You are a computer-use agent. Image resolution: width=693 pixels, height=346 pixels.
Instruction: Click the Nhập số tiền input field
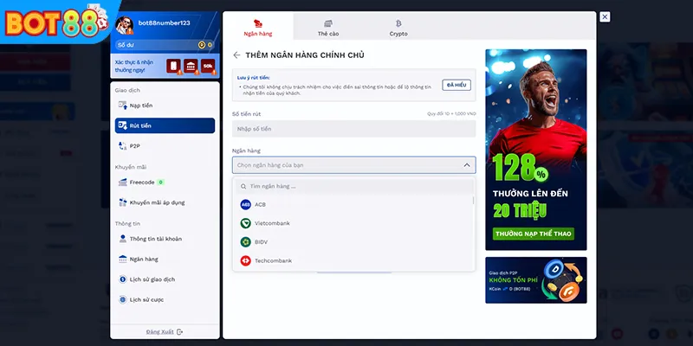[x=353, y=129]
